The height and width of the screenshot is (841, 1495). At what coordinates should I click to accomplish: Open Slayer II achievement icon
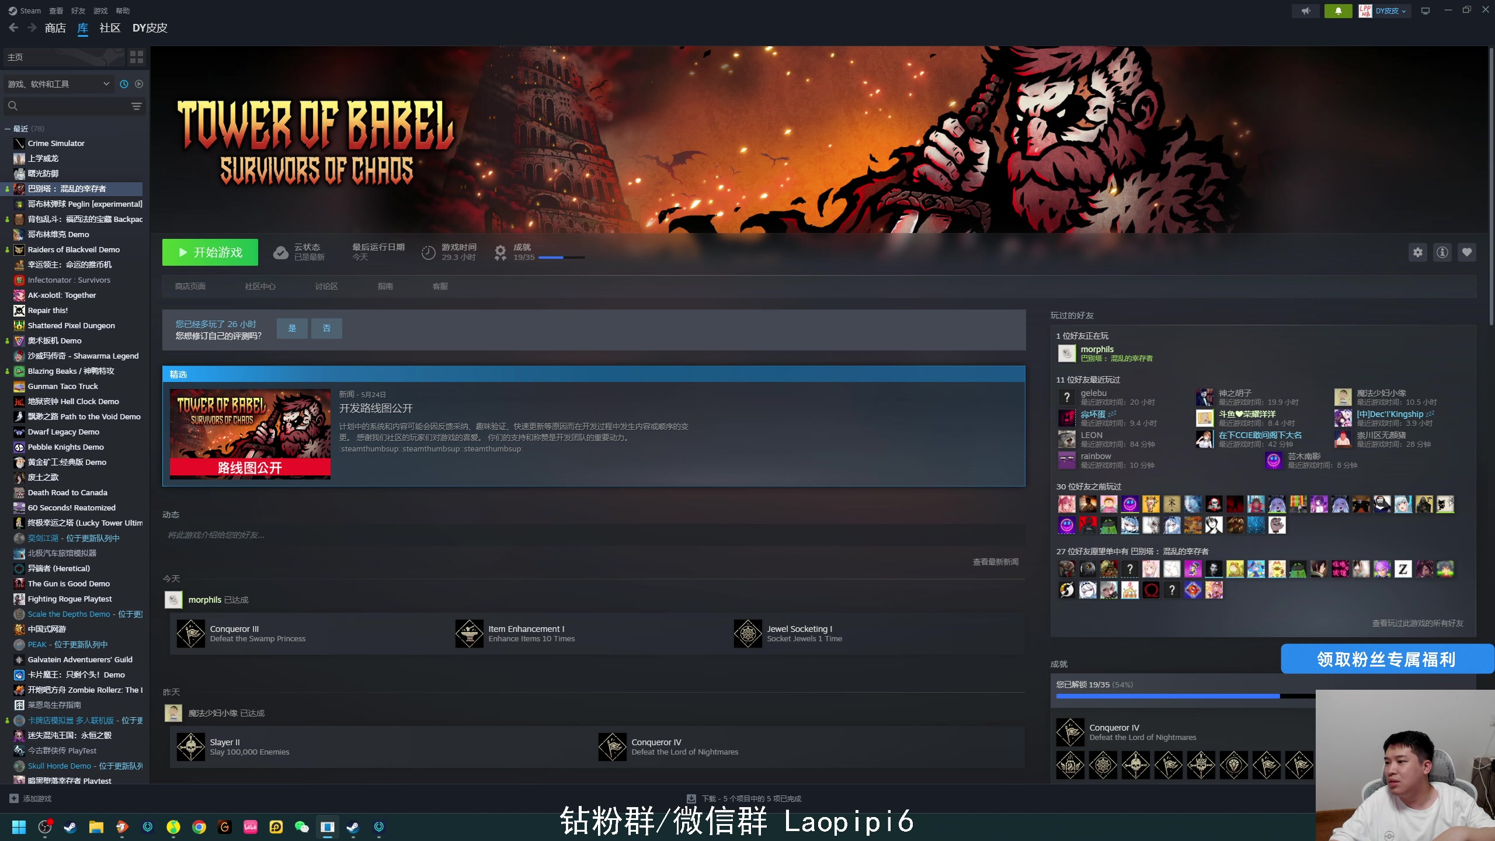pos(191,747)
